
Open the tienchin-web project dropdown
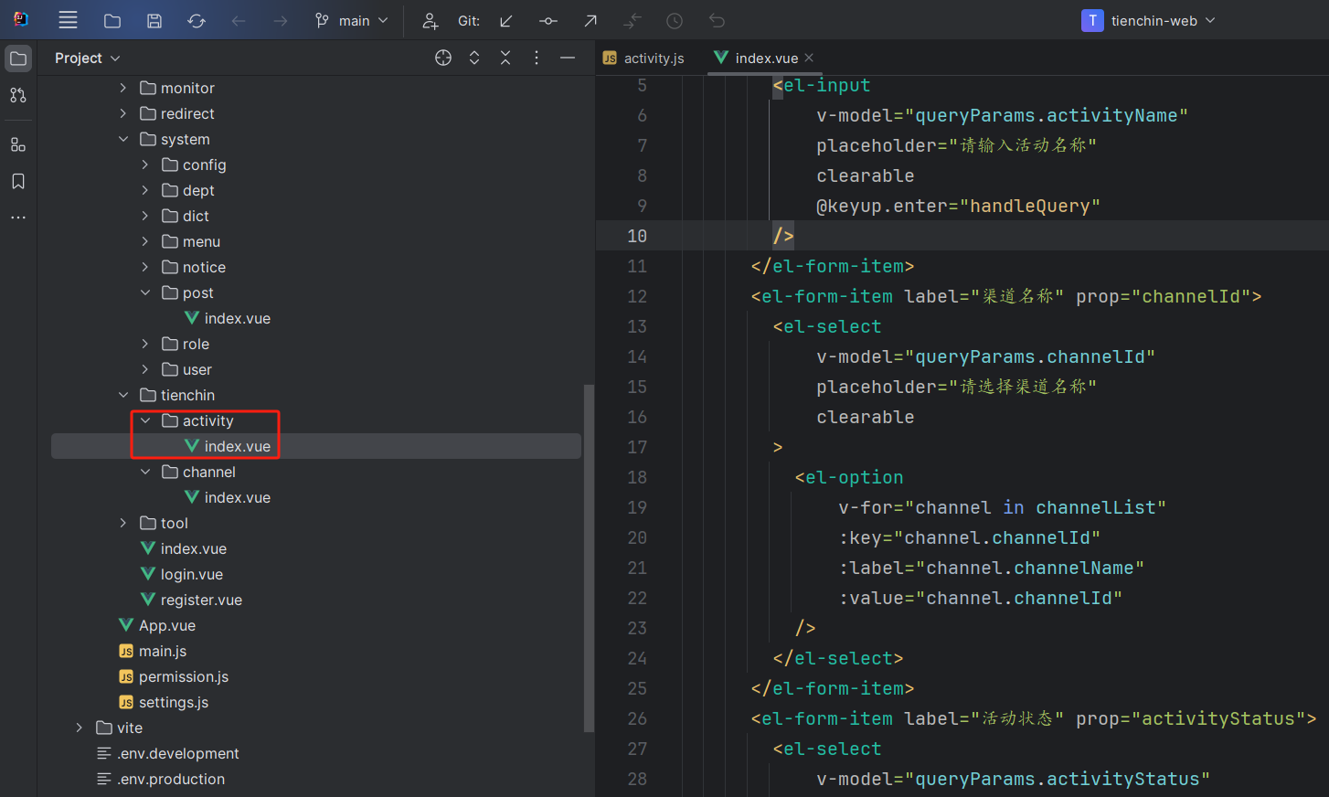(x=1149, y=20)
